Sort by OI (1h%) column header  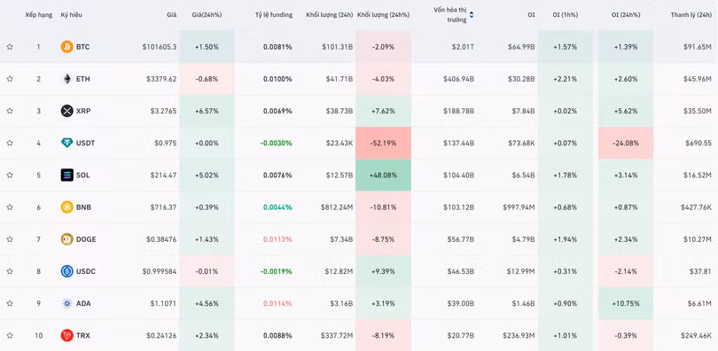565,15
